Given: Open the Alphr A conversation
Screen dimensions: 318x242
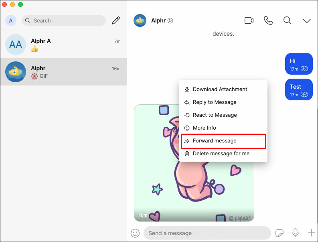Looking at the screenshot, I should 64,45.
